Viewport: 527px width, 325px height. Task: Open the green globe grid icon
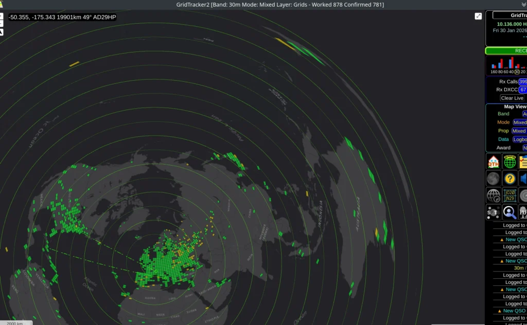tap(510, 161)
